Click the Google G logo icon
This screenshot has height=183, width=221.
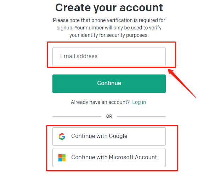pos(62,137)
